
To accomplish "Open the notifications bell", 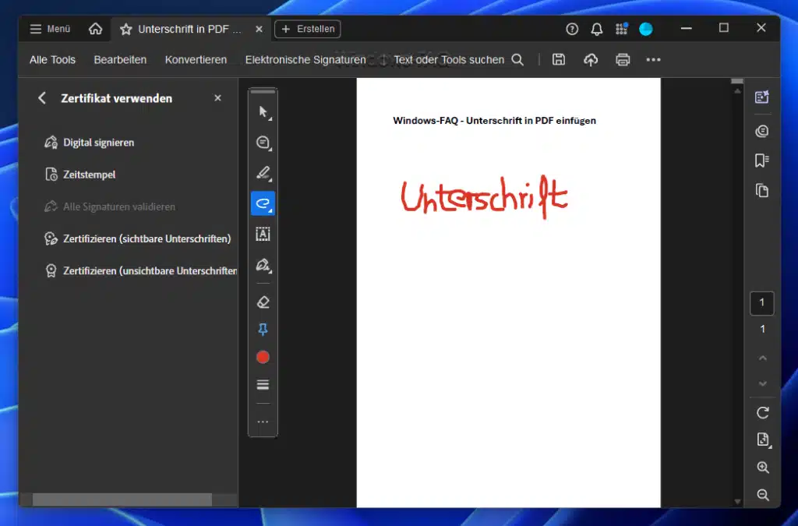I will (x=596, y=29).
